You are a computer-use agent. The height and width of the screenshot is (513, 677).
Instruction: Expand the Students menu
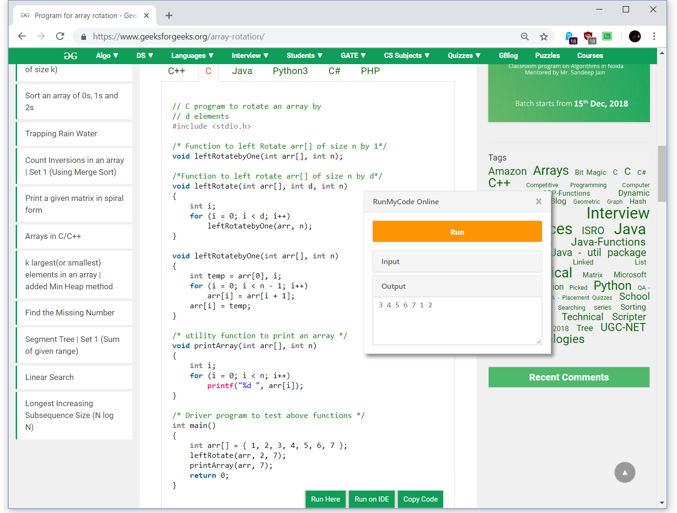(305, 56)
